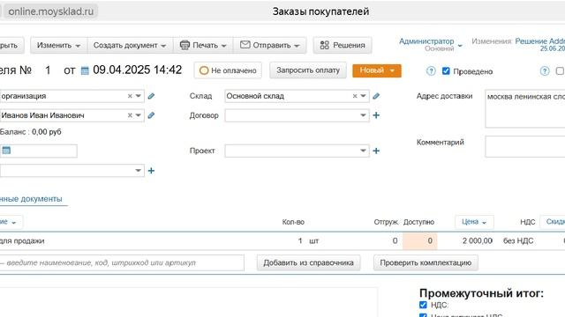Viewport: 565px width, 317px height.
Task: Add new Проект with plus icon
Action: tap(376, 151)
